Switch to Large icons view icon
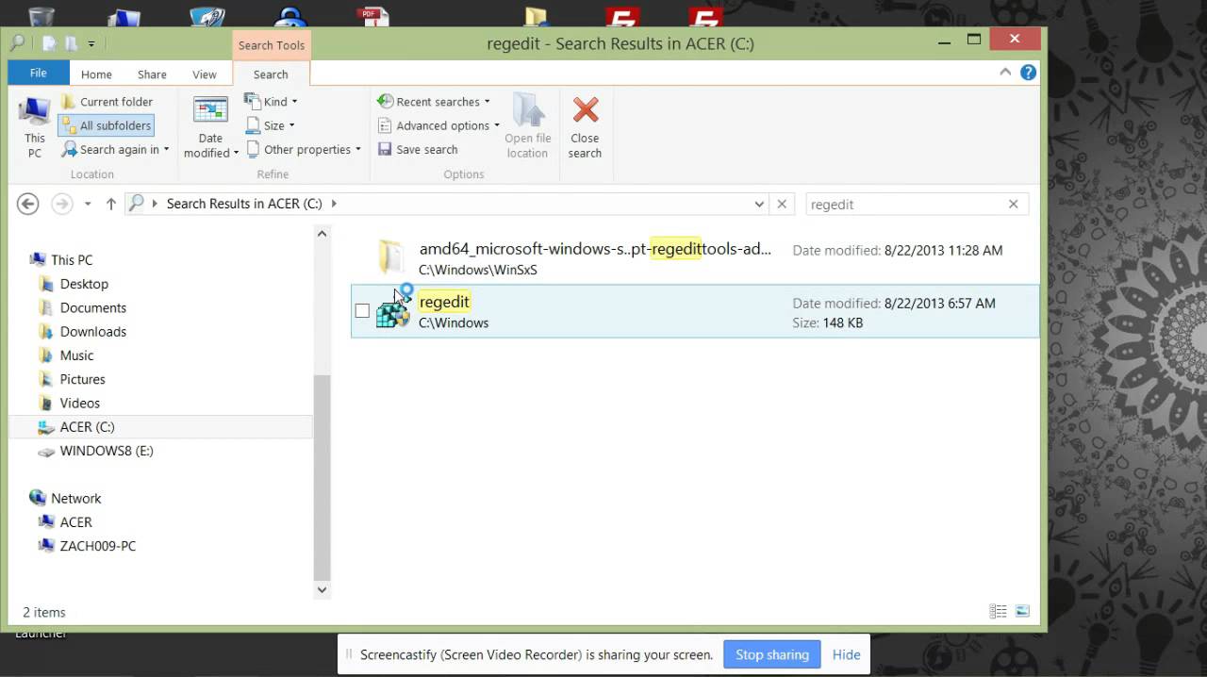 (x=1022, y=612)
